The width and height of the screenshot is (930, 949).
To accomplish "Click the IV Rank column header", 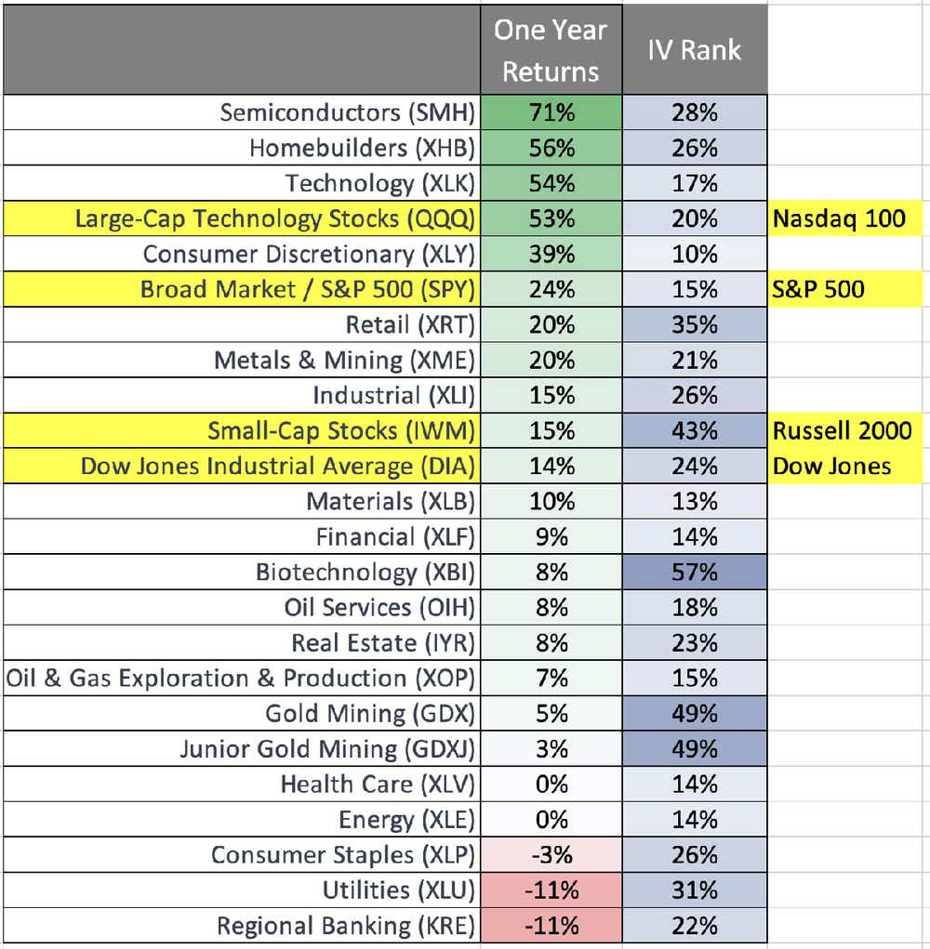I will point(695,50).
